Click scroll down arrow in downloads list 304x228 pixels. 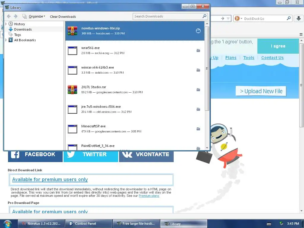(207, 148)
